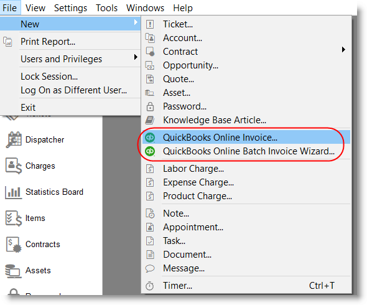Viewport: 367px width, 305px height.
Task: Open the Settings menu
Action: [70, 8]
